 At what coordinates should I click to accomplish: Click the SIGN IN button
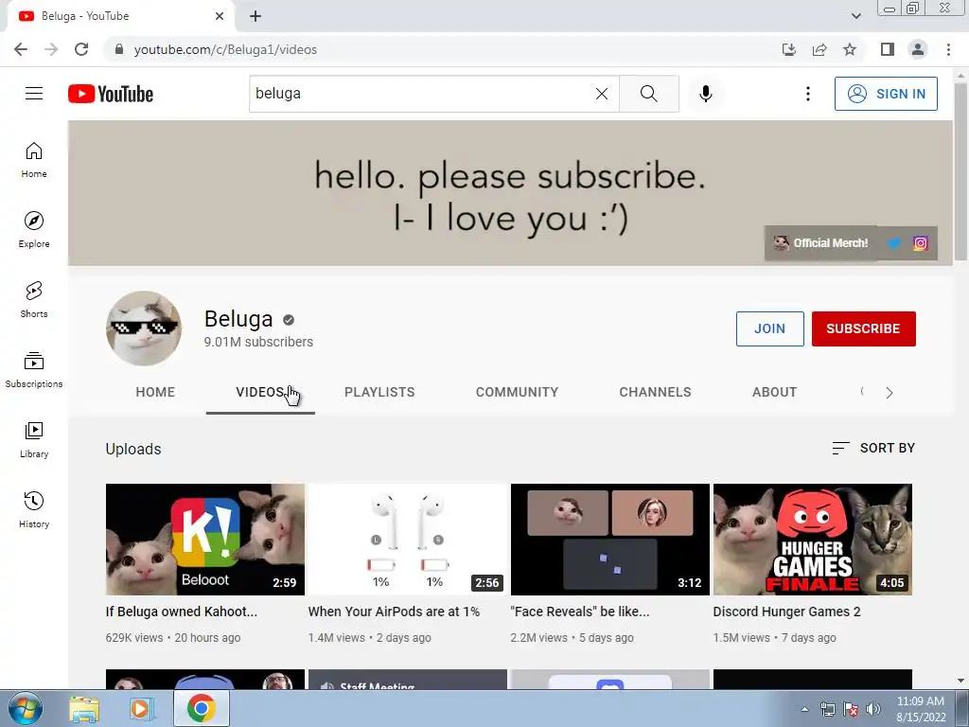(x=886, y=94)
